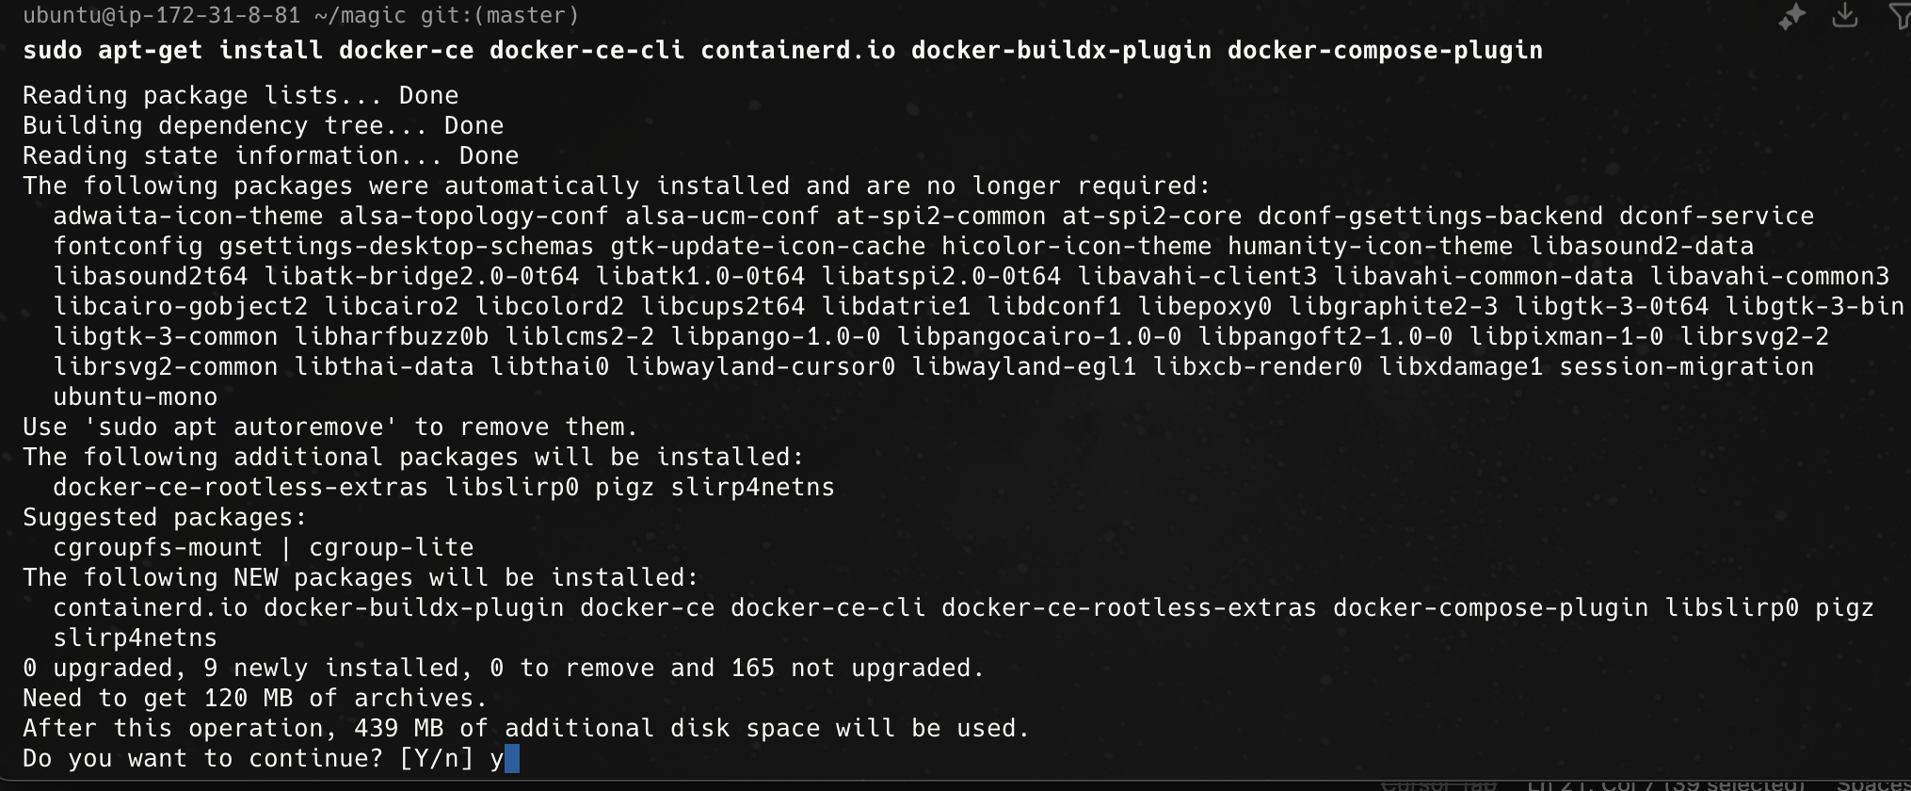Click the blinking cursor after the typed y
The height and width of the screenshot is (791, 1911).
tap(512, 759)
